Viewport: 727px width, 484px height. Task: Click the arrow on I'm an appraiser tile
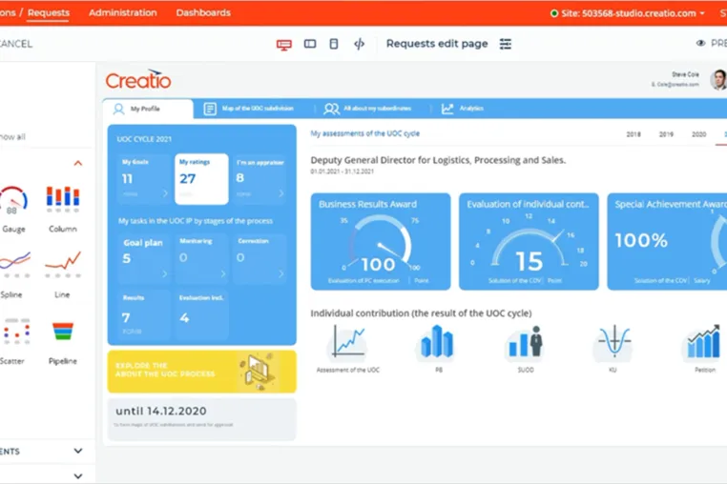click(280, 193)
